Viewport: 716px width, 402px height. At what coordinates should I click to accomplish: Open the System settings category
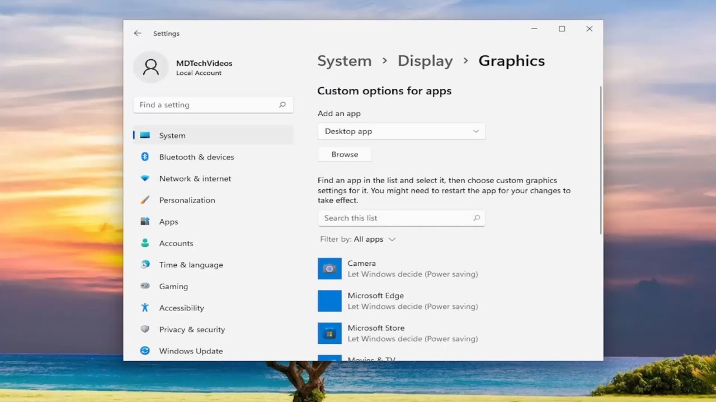click(x=213, y=135)
